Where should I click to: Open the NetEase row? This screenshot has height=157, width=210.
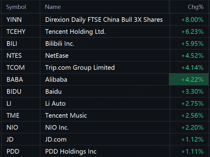pos(105,56)
